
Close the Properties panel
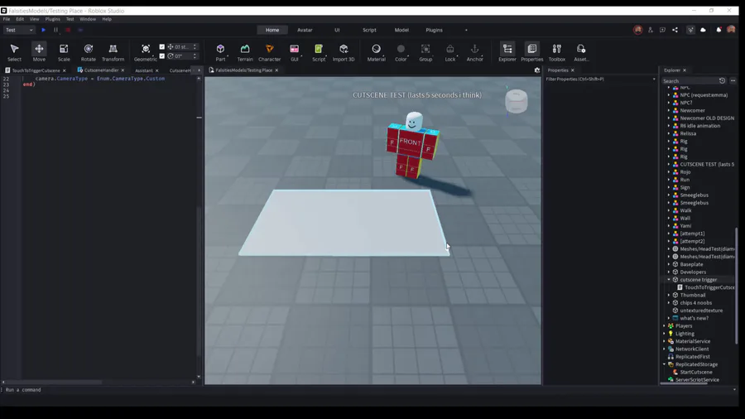coord(573,70)
